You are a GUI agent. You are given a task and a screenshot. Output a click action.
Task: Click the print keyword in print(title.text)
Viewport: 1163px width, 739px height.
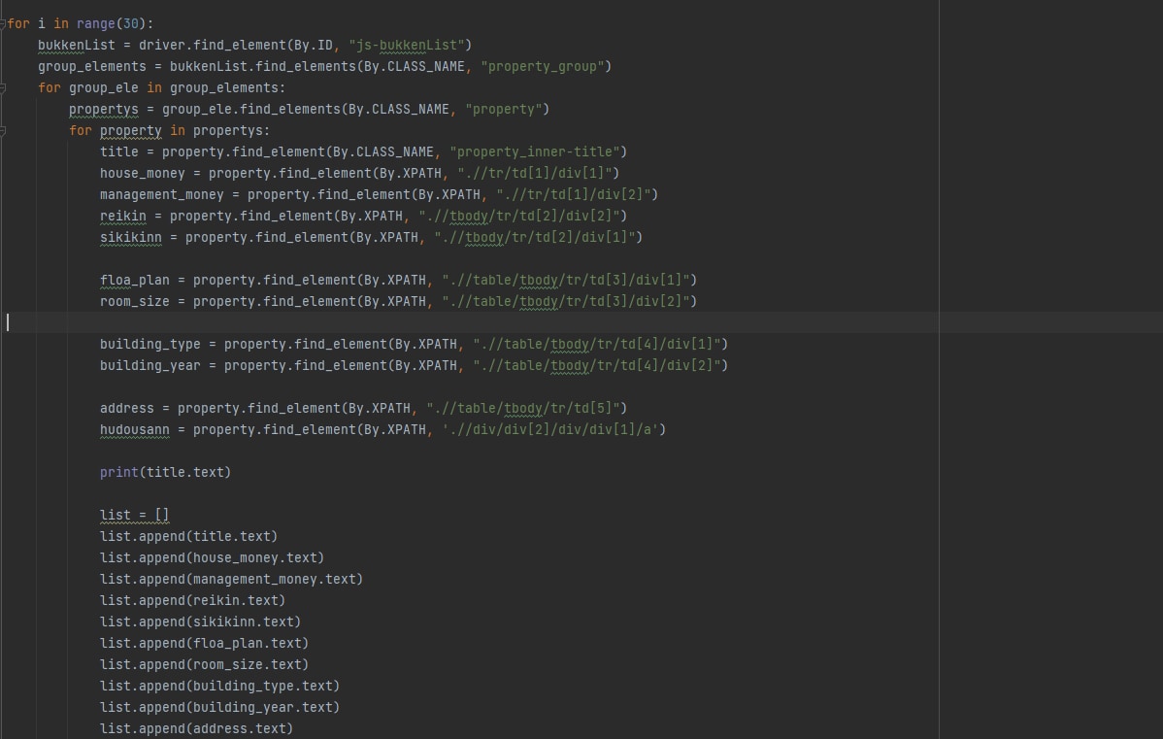click(x=118, y=473)
